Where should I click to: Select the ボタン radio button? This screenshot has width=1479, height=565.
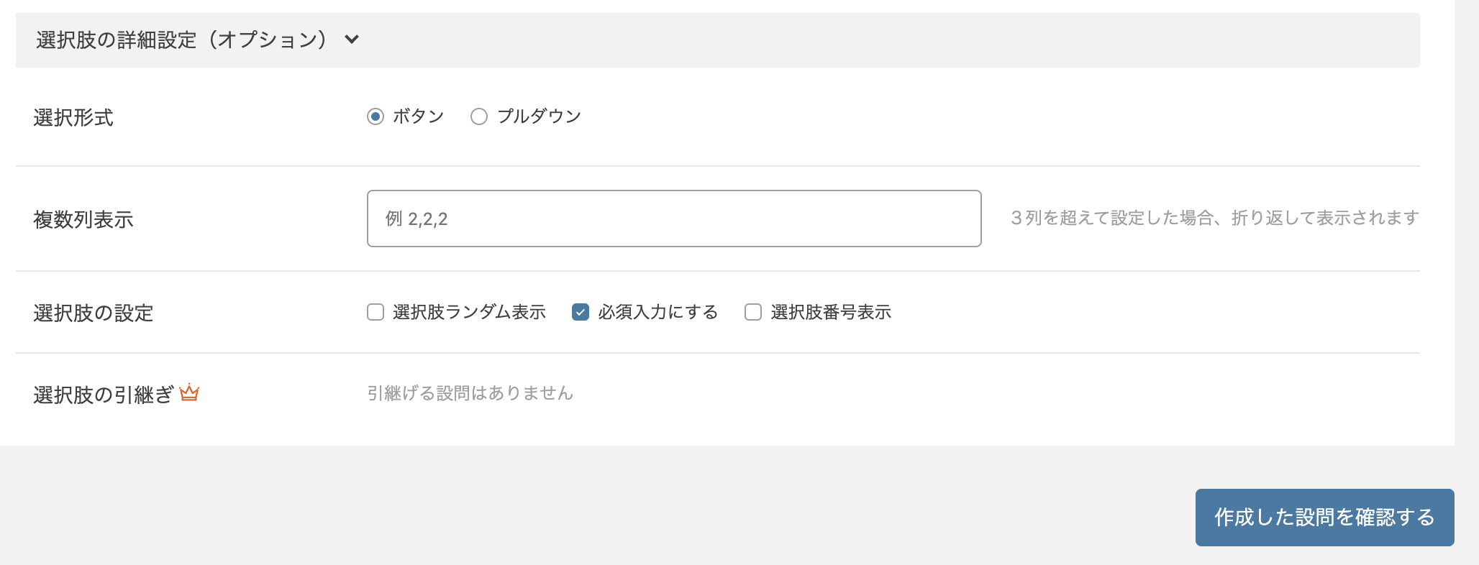point(376,116)
